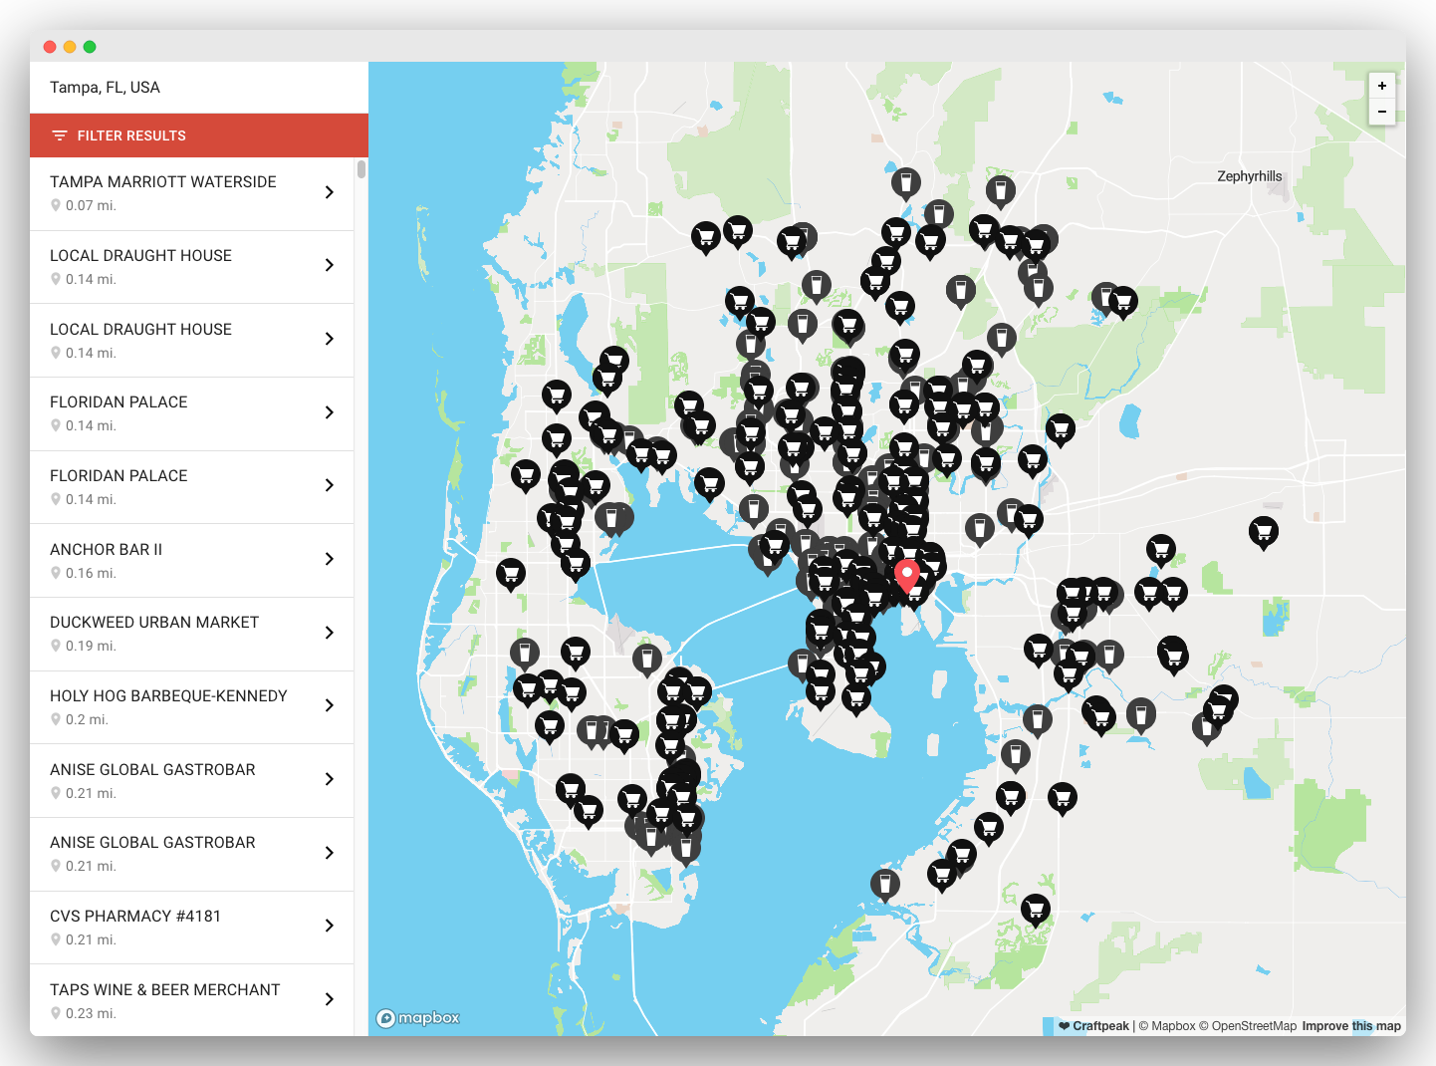The image size is (1436, 1066).
Task: Zoom in the map with plus button
Action: coord(1381,86)
